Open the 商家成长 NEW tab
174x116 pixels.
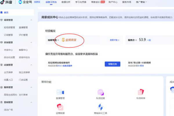coord(98,2)
